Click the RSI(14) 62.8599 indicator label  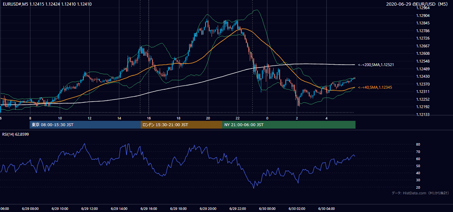[16, 134]
